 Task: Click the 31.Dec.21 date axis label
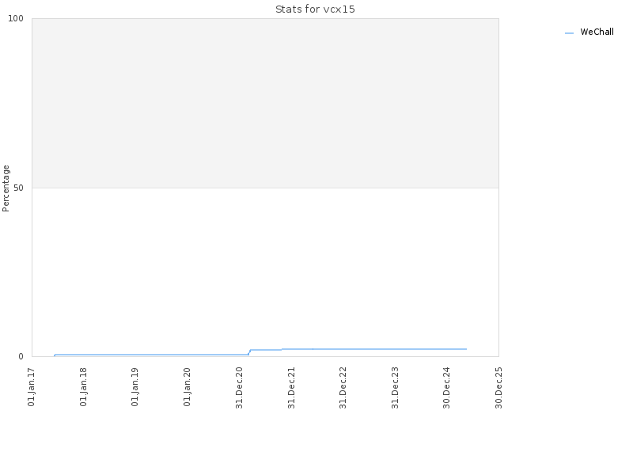click(291, 388)
